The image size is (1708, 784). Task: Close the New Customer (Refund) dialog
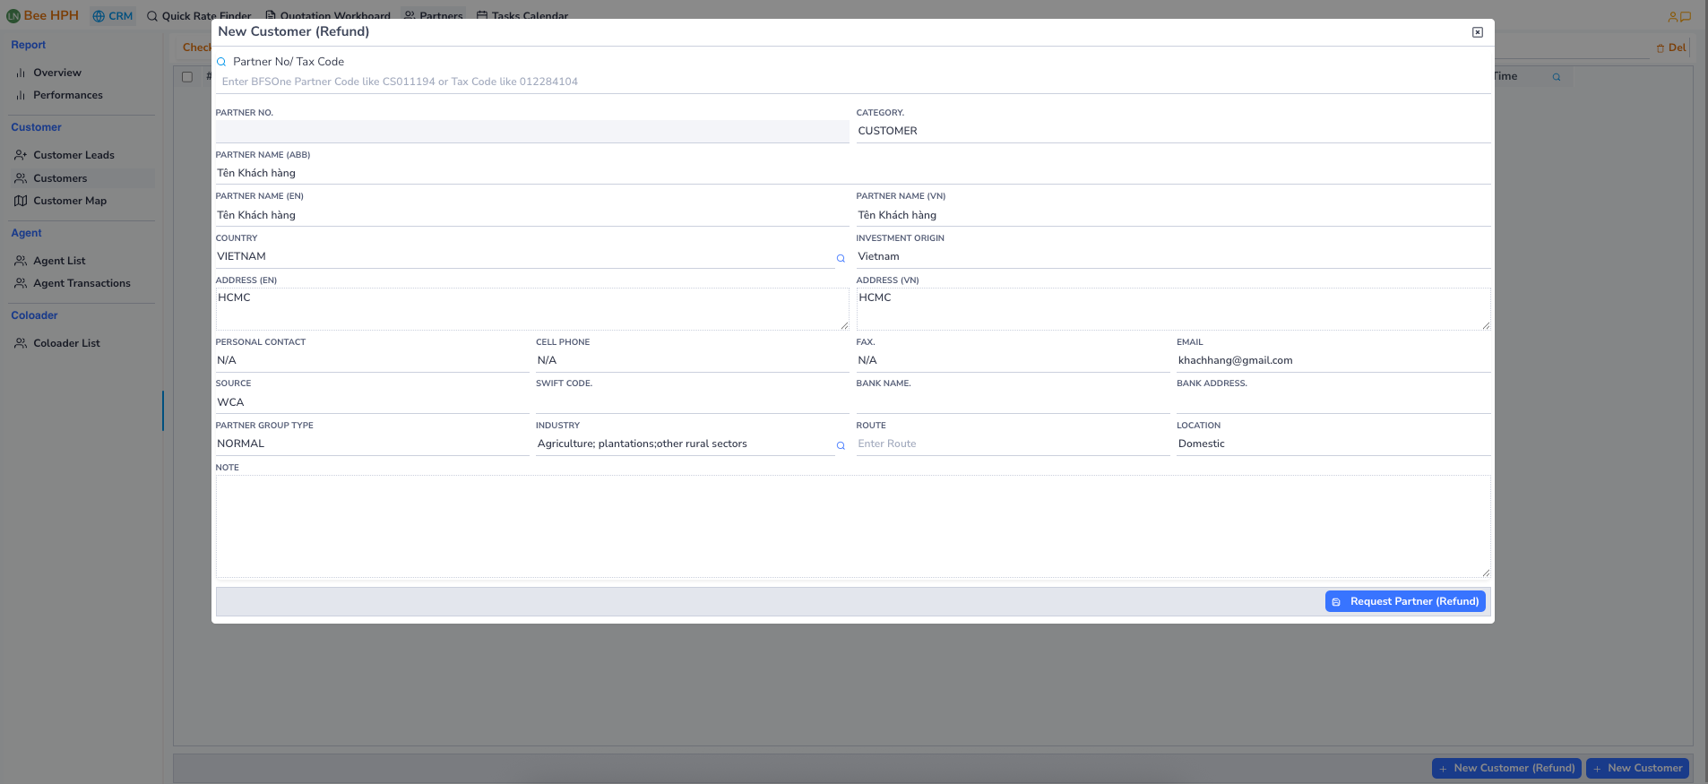click(x=1478, y=32)
